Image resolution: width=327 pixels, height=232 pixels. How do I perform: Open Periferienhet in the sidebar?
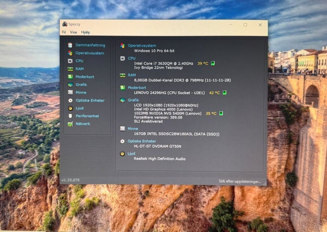click(87, 116)
